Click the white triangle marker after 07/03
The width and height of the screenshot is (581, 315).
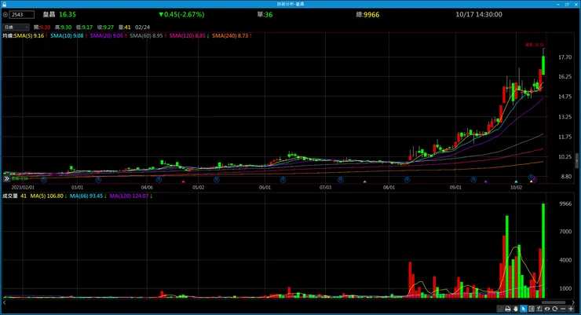tap(364, 181)
